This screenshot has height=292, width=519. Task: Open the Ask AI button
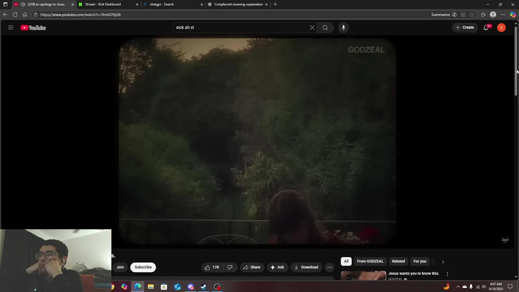click(277, 267)
